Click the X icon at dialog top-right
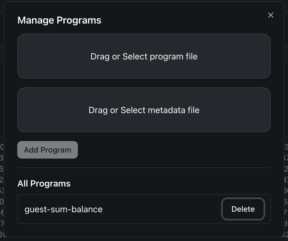The image size is (288, 241). tap(270, 15)
